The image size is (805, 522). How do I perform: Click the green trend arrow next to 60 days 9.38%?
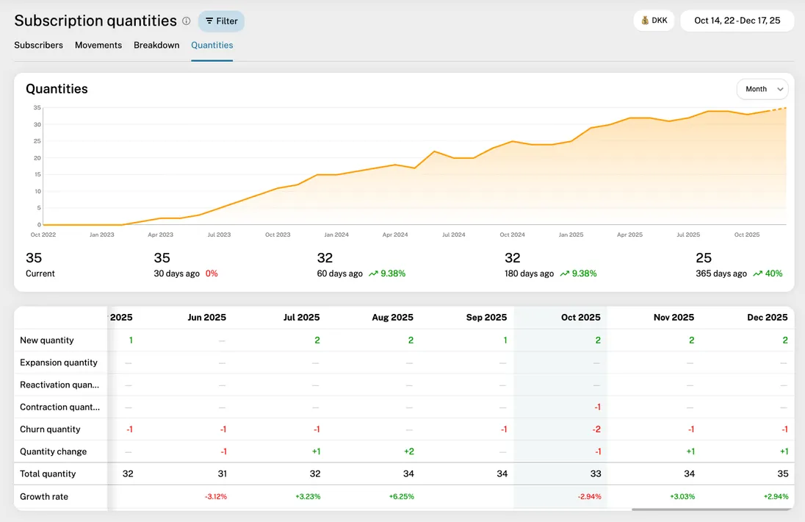click(374, 273)
